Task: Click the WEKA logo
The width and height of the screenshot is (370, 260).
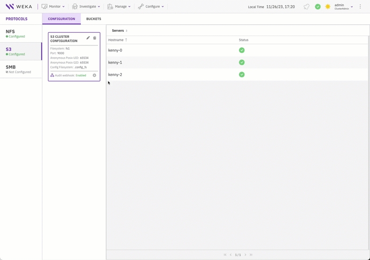Action: 19,7
